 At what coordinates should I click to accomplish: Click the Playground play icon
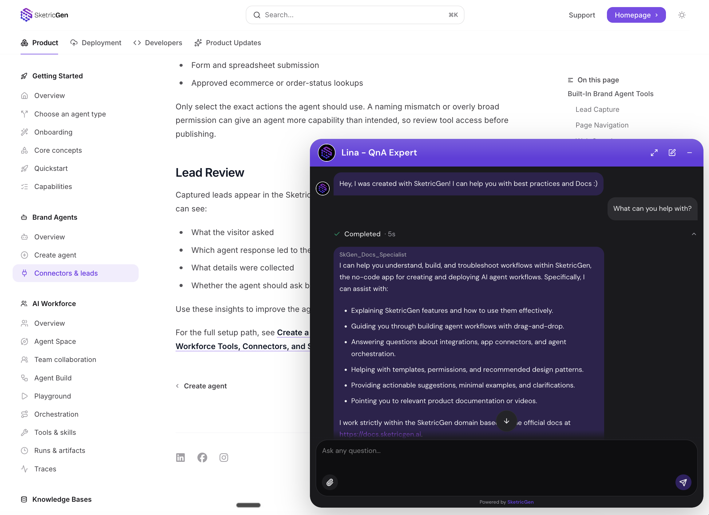[x=24, y=396]
